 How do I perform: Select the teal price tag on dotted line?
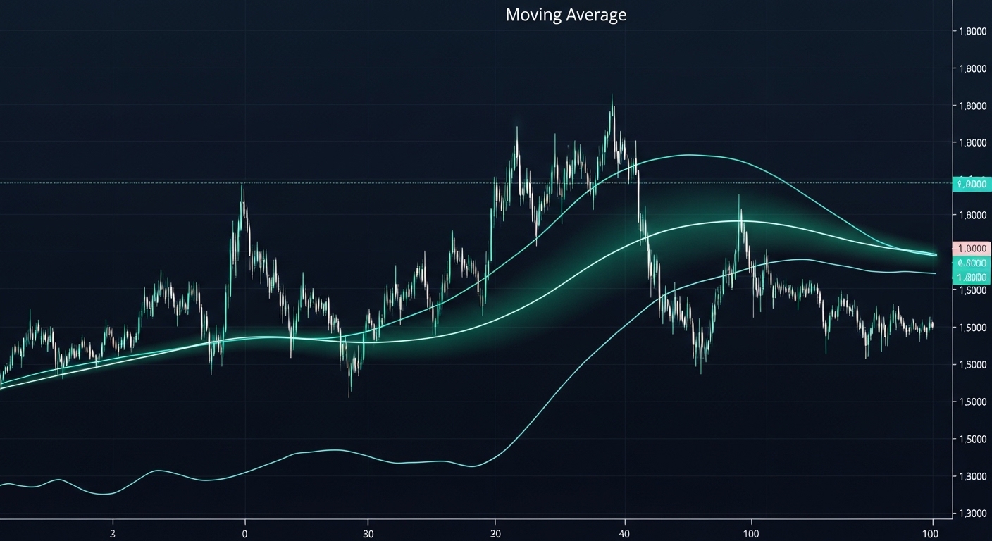coord(970,184)
